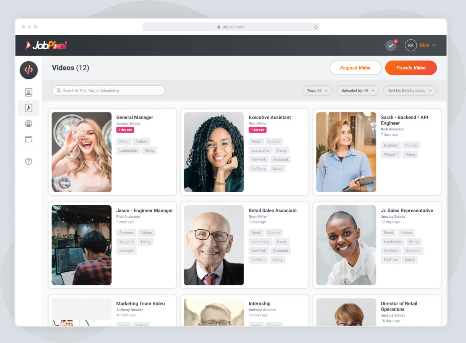Open the notifications checkmark icon
466x343 pixels.
[391, 46]
